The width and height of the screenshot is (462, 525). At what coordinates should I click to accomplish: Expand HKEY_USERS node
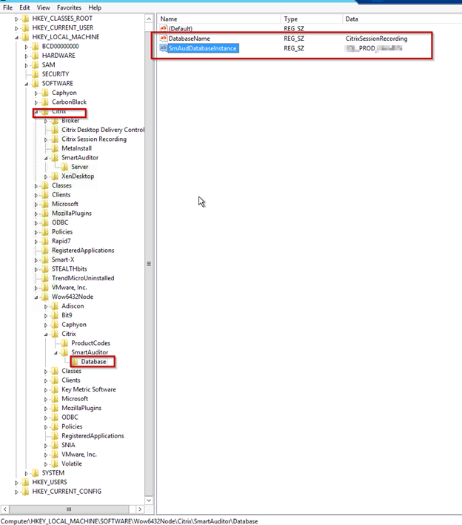tap(16, 483)
